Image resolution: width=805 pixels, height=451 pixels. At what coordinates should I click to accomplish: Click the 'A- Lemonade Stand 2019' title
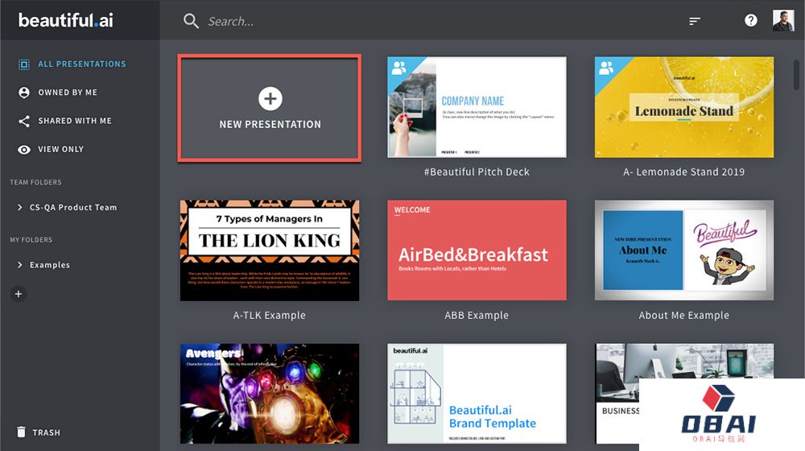coord(683,172)
